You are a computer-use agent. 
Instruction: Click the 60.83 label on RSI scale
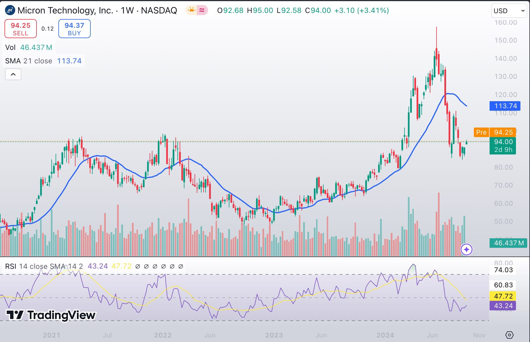click(x=503, y=285)
